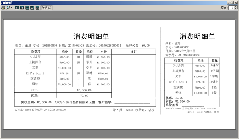The image size is (239, 139).
Task: Click 伍仟叁佰陆拾陆元整 amount in words
Action: 81,102
